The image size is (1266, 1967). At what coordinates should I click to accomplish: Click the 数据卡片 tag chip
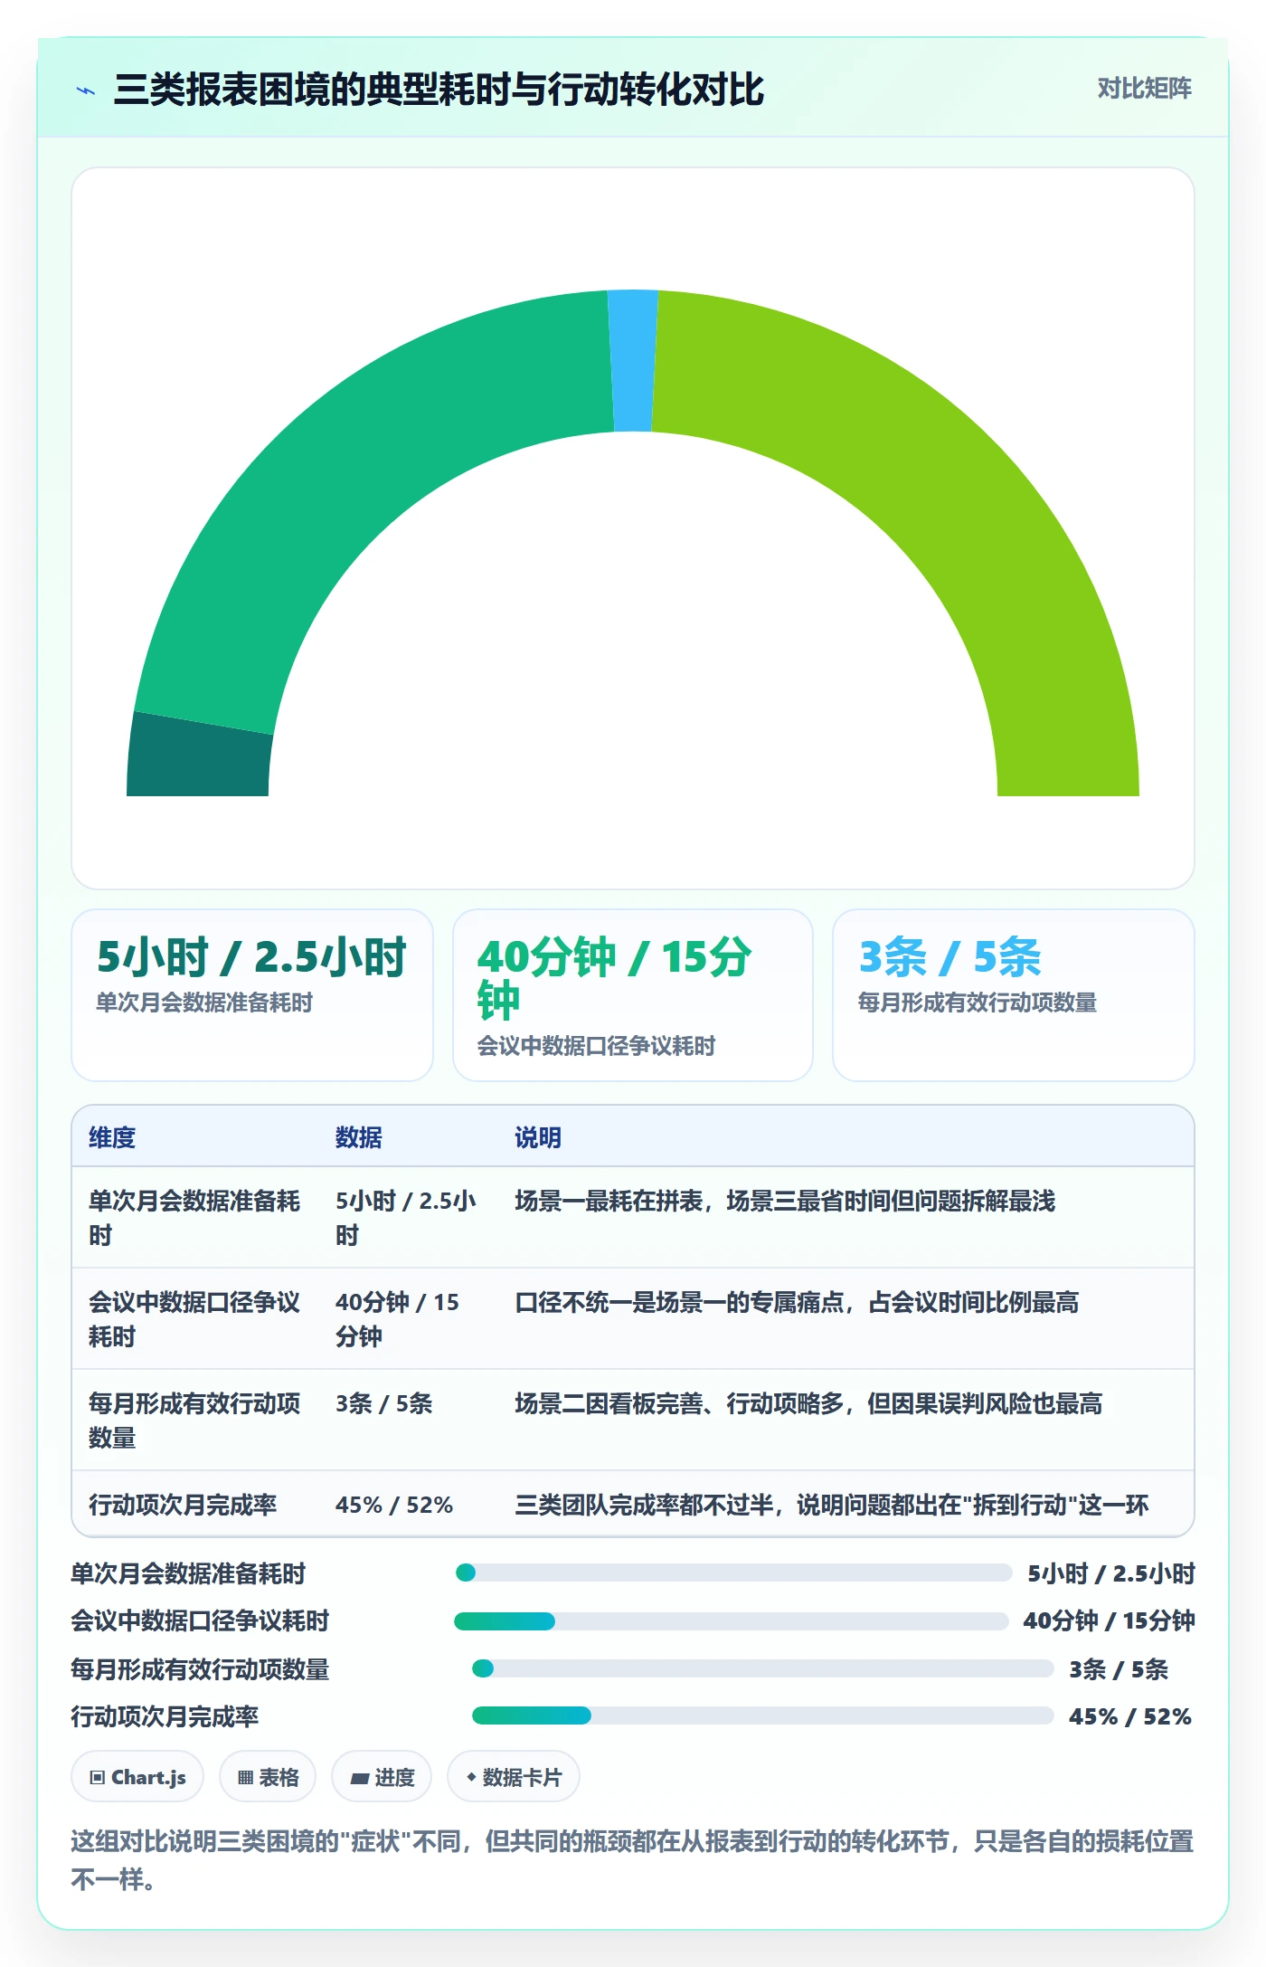(x=514, y=1777)
